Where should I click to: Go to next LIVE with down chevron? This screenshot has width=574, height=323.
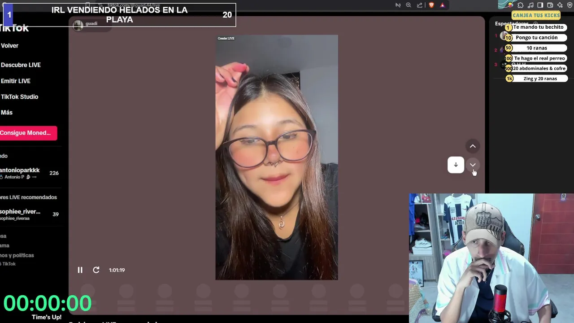click(x=473, y=165)
